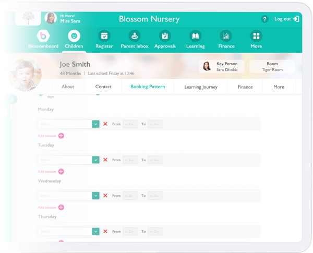Open the Register calendar icon

coord(104,36)
